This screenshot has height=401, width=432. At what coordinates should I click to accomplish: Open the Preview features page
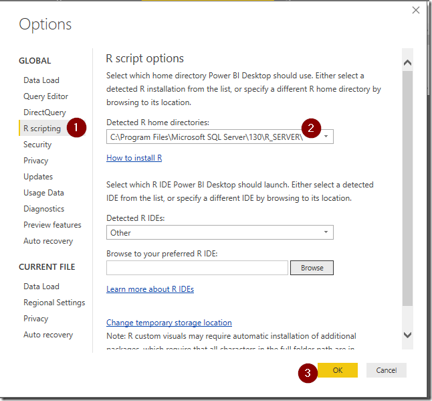(x=52, y=225)
